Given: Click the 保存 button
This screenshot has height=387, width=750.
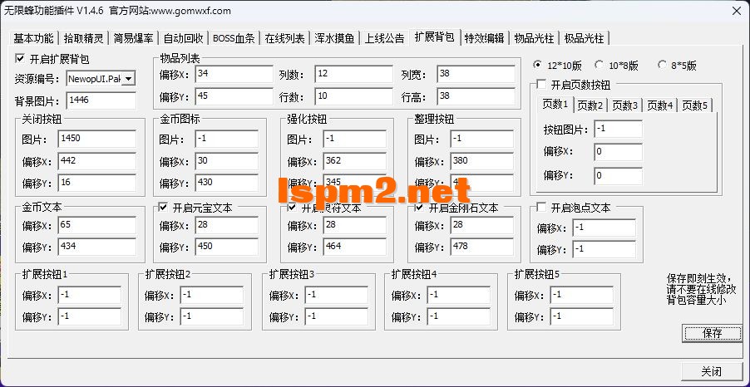Looking at the screenshot, I should coord(713,333).
